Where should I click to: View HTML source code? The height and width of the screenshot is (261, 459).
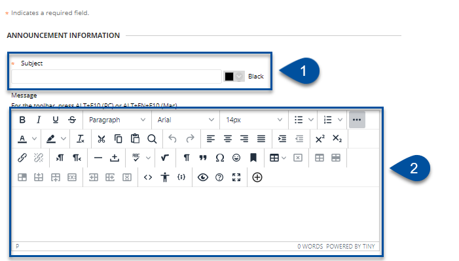pyautogui.click(x=148, y=177)
